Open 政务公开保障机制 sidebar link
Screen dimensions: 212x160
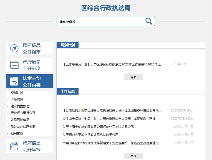tap(23, 126)
